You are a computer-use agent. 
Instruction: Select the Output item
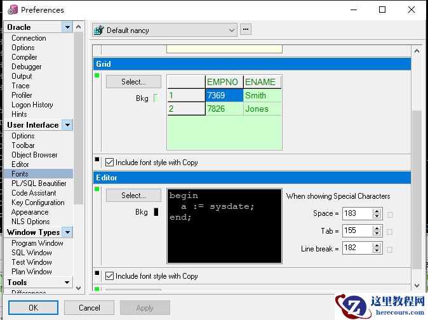[x=22, y=76]
